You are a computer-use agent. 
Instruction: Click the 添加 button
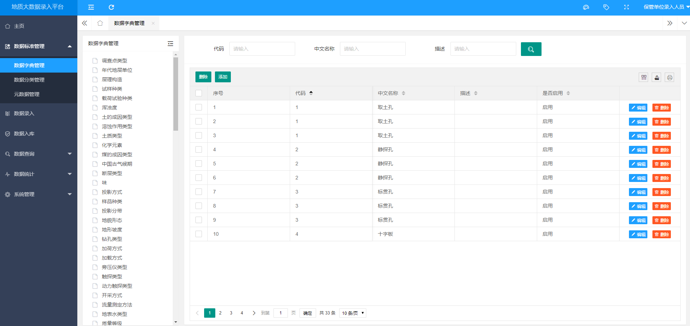[x=223, y=77]
